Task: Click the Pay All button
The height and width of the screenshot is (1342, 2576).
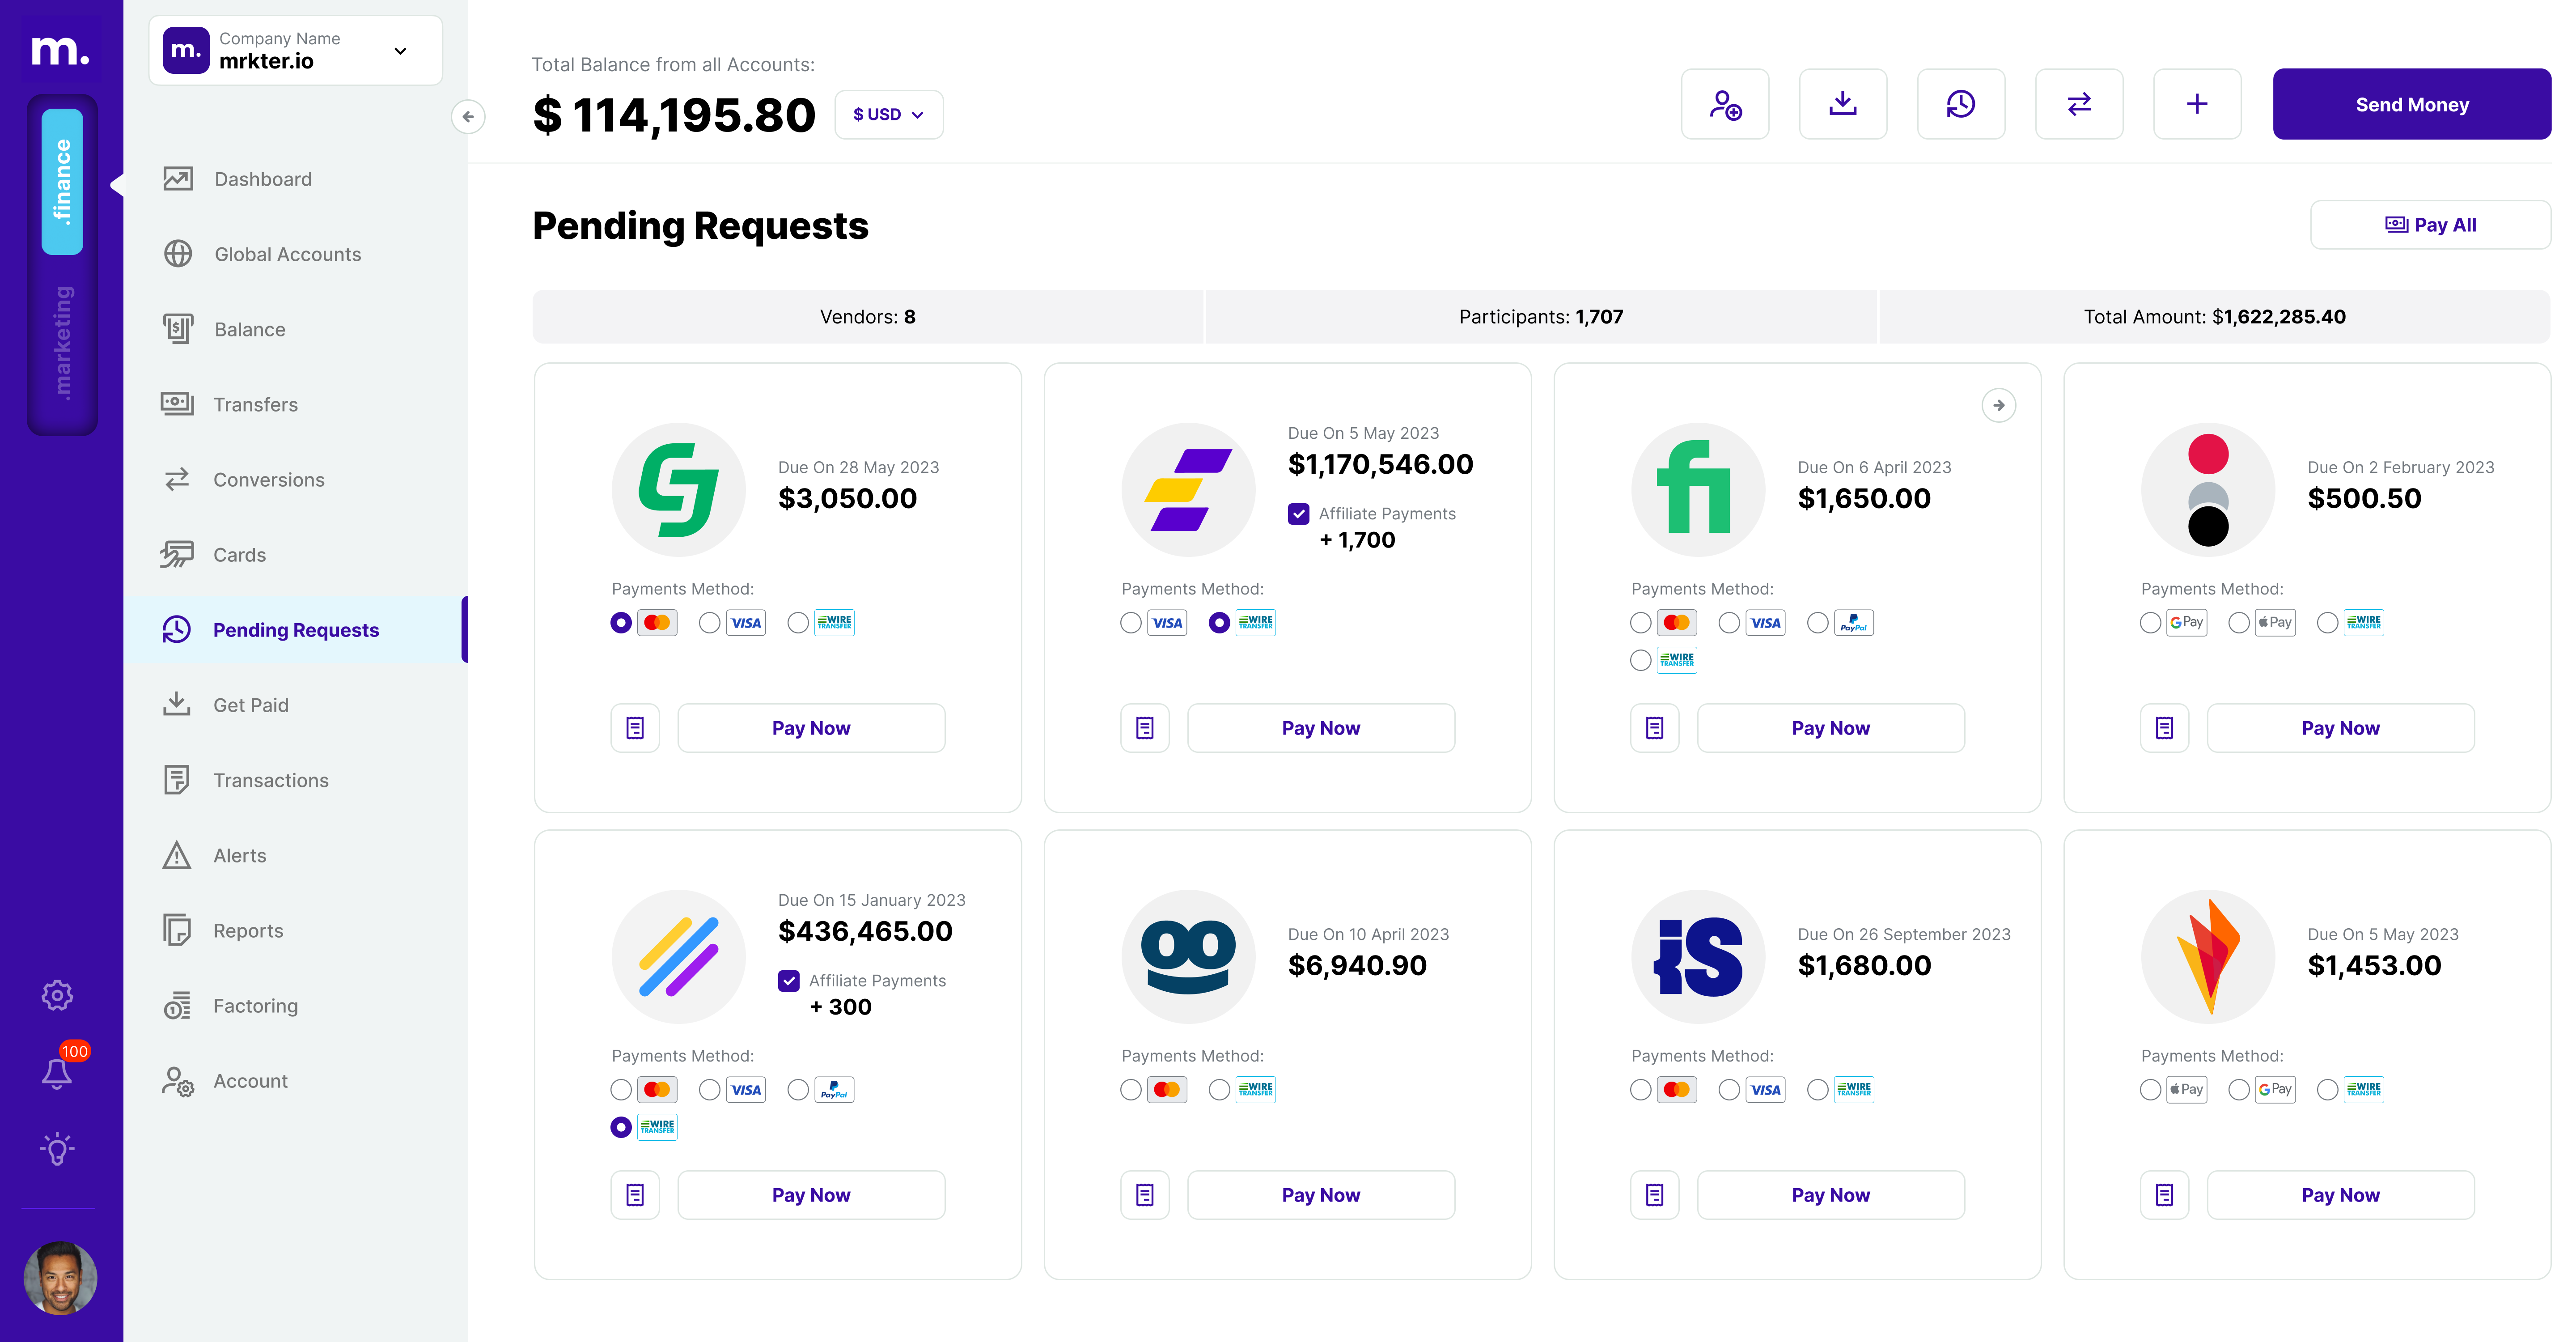Action: click(x=2430, y=225)
